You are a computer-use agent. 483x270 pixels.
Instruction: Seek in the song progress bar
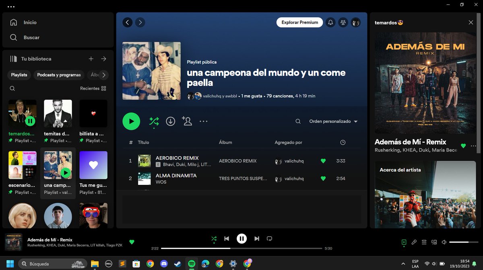pyautogui.click(x=242, y=248)
